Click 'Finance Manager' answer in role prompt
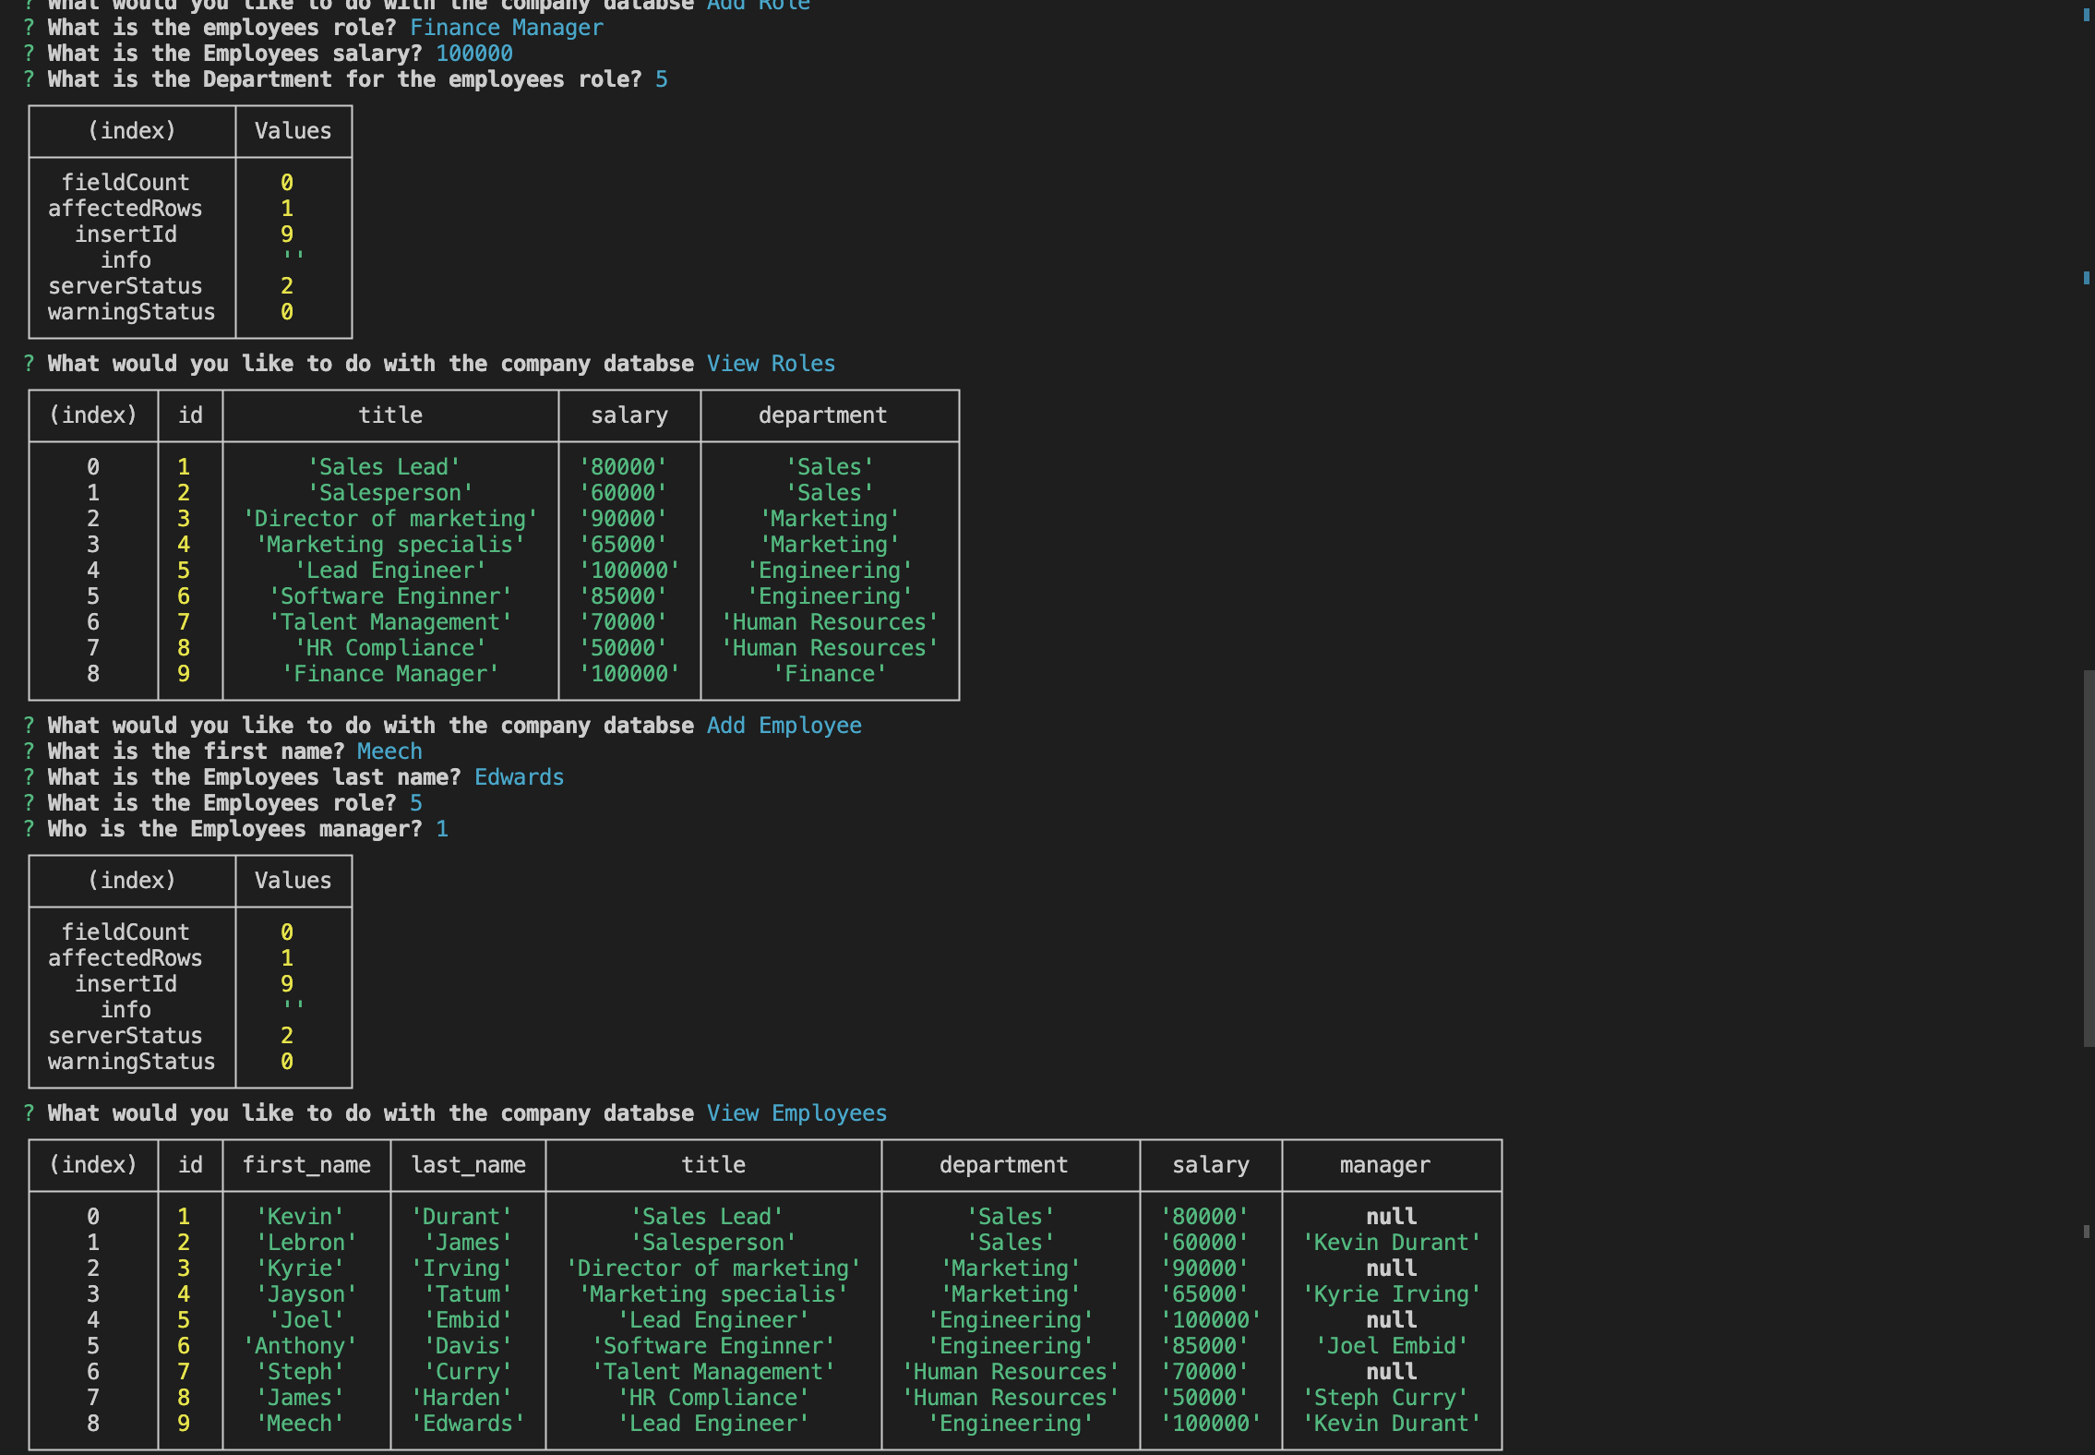2095x1455 pixels. pos(506,28)
